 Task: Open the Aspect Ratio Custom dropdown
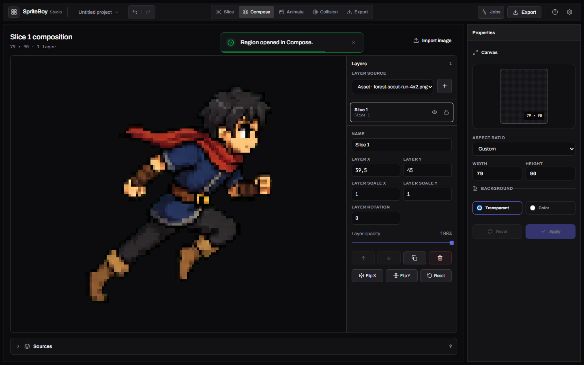click(x=524, y=149)
